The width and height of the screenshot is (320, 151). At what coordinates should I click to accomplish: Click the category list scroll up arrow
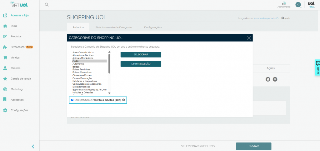[x=109, y=52]
